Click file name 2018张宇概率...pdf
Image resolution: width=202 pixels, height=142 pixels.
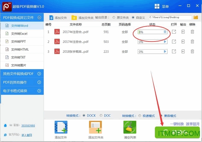pyautogui.click(x=75, y=52)
